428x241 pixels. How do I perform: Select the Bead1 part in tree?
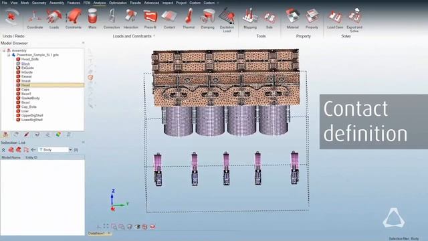pyautogui.click(x=26, y=94)
